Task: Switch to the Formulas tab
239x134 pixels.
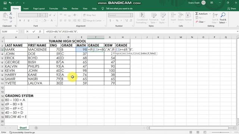Action: 54,9
